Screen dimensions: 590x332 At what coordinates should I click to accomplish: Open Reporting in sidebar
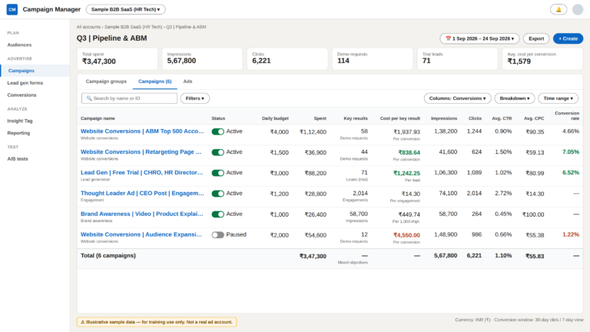18,133
